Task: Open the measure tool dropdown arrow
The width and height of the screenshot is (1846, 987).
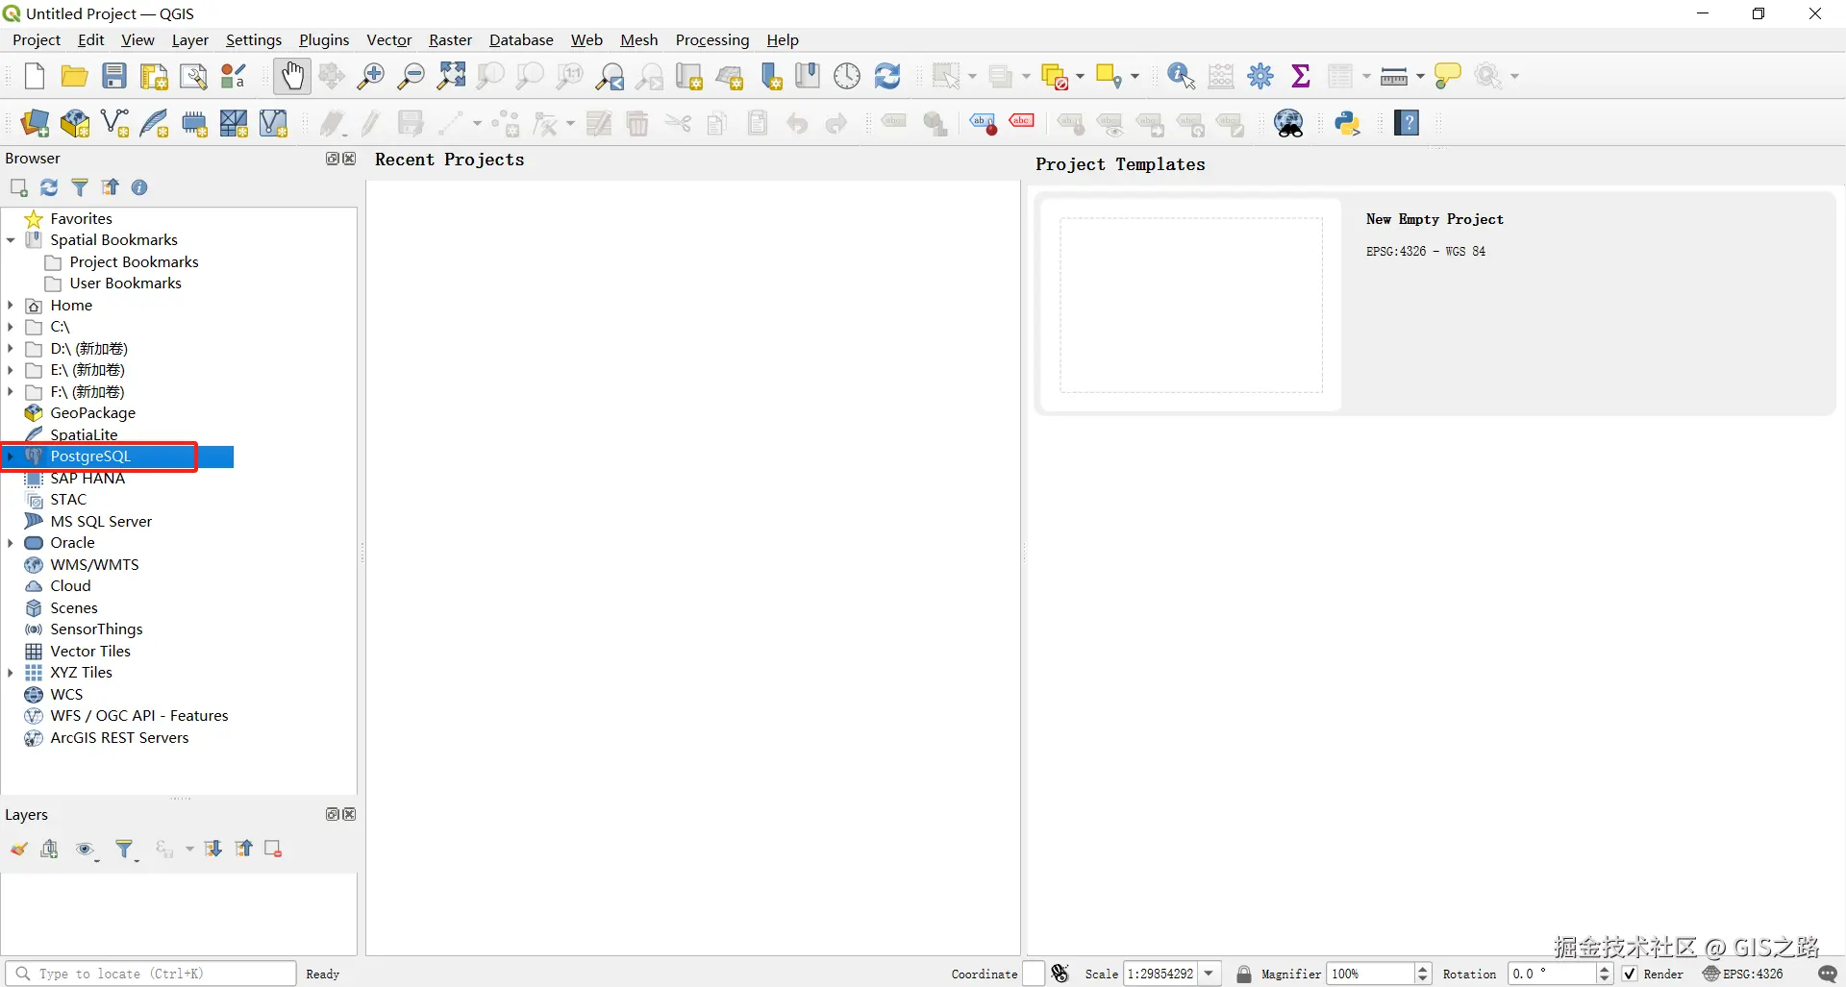Action: point(1421,76)
